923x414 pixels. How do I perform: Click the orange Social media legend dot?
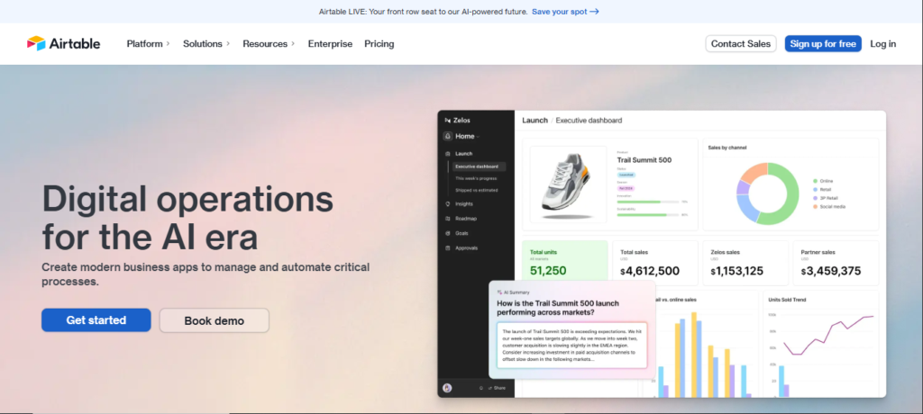coord(815,206)
